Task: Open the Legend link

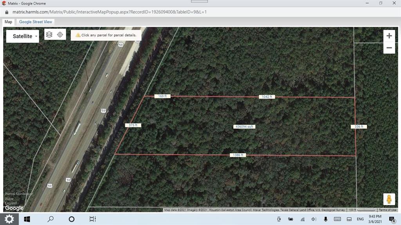Action: pyautogui.click(x=11, y=203)
